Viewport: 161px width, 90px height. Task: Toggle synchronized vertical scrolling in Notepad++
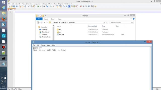click(x=57, y=6)
